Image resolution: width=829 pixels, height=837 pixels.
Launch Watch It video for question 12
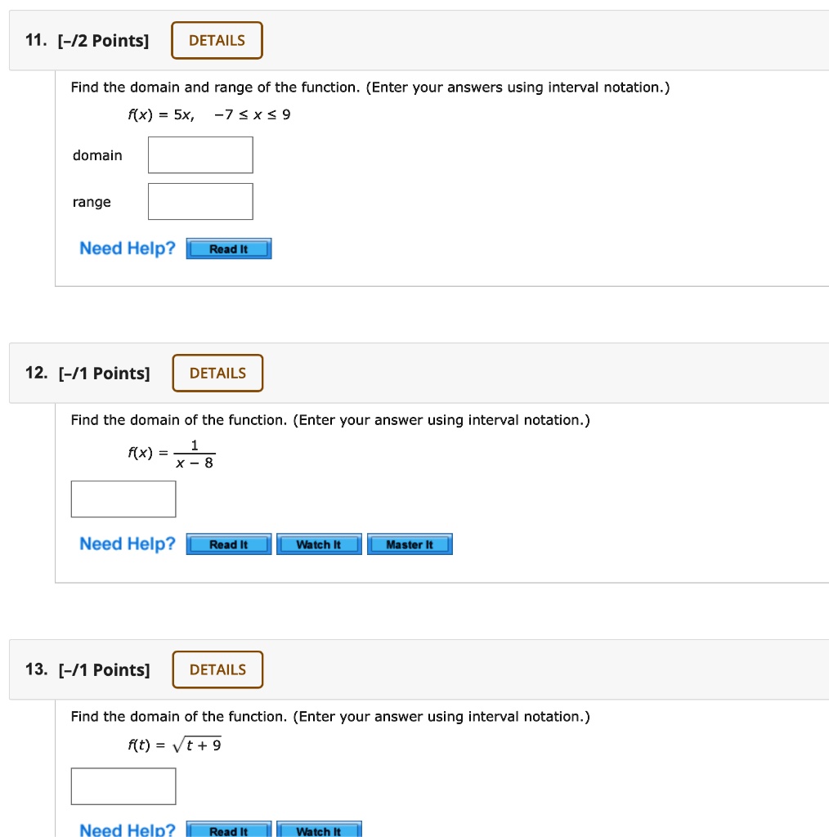(x=319, y=545)
